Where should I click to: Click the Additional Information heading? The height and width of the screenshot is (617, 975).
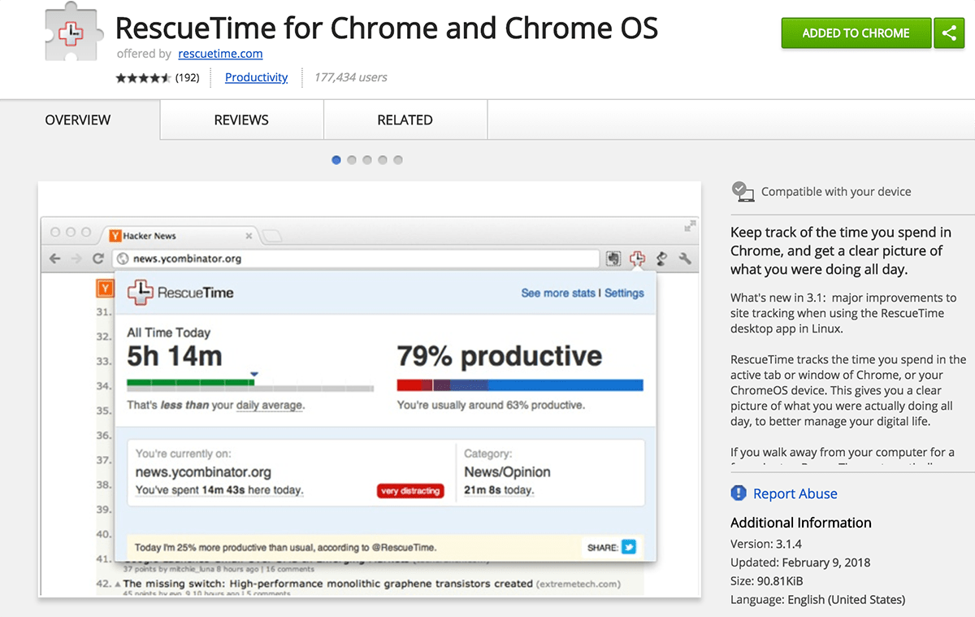click(x=801, y=523)
